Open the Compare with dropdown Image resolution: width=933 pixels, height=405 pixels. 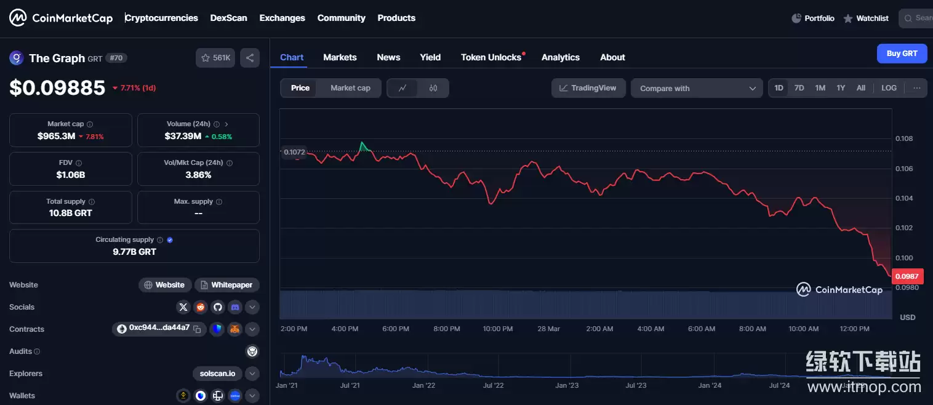[x=697, y=88]
